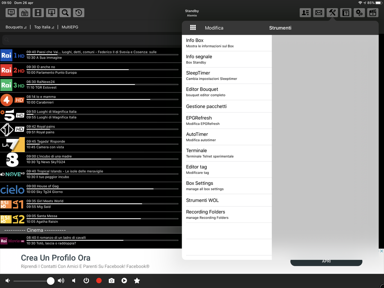The image size is (384, 288).
Task: Select the RSI LA1 channel logo
Action: coord(13,204)
